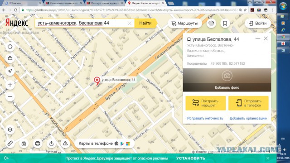Click the Войти sign-in button
Screen dimensions: 290x163
[258, 23]
